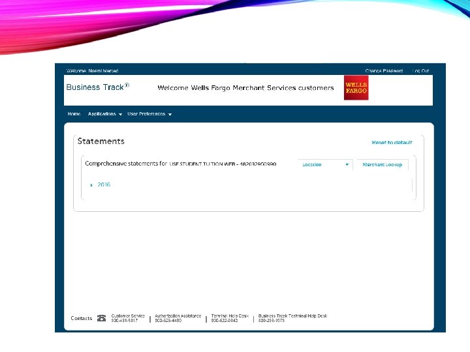Viewport: 470px width, 352px height.
Task: Click the User Preferences dropdown arrow
Action: coord(170,114)
